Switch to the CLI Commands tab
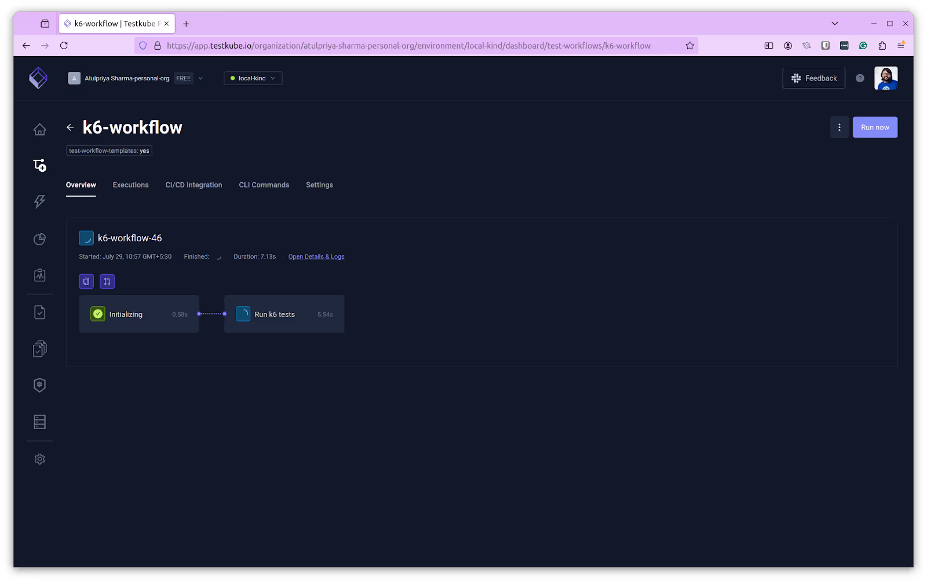 pos(264,185)
